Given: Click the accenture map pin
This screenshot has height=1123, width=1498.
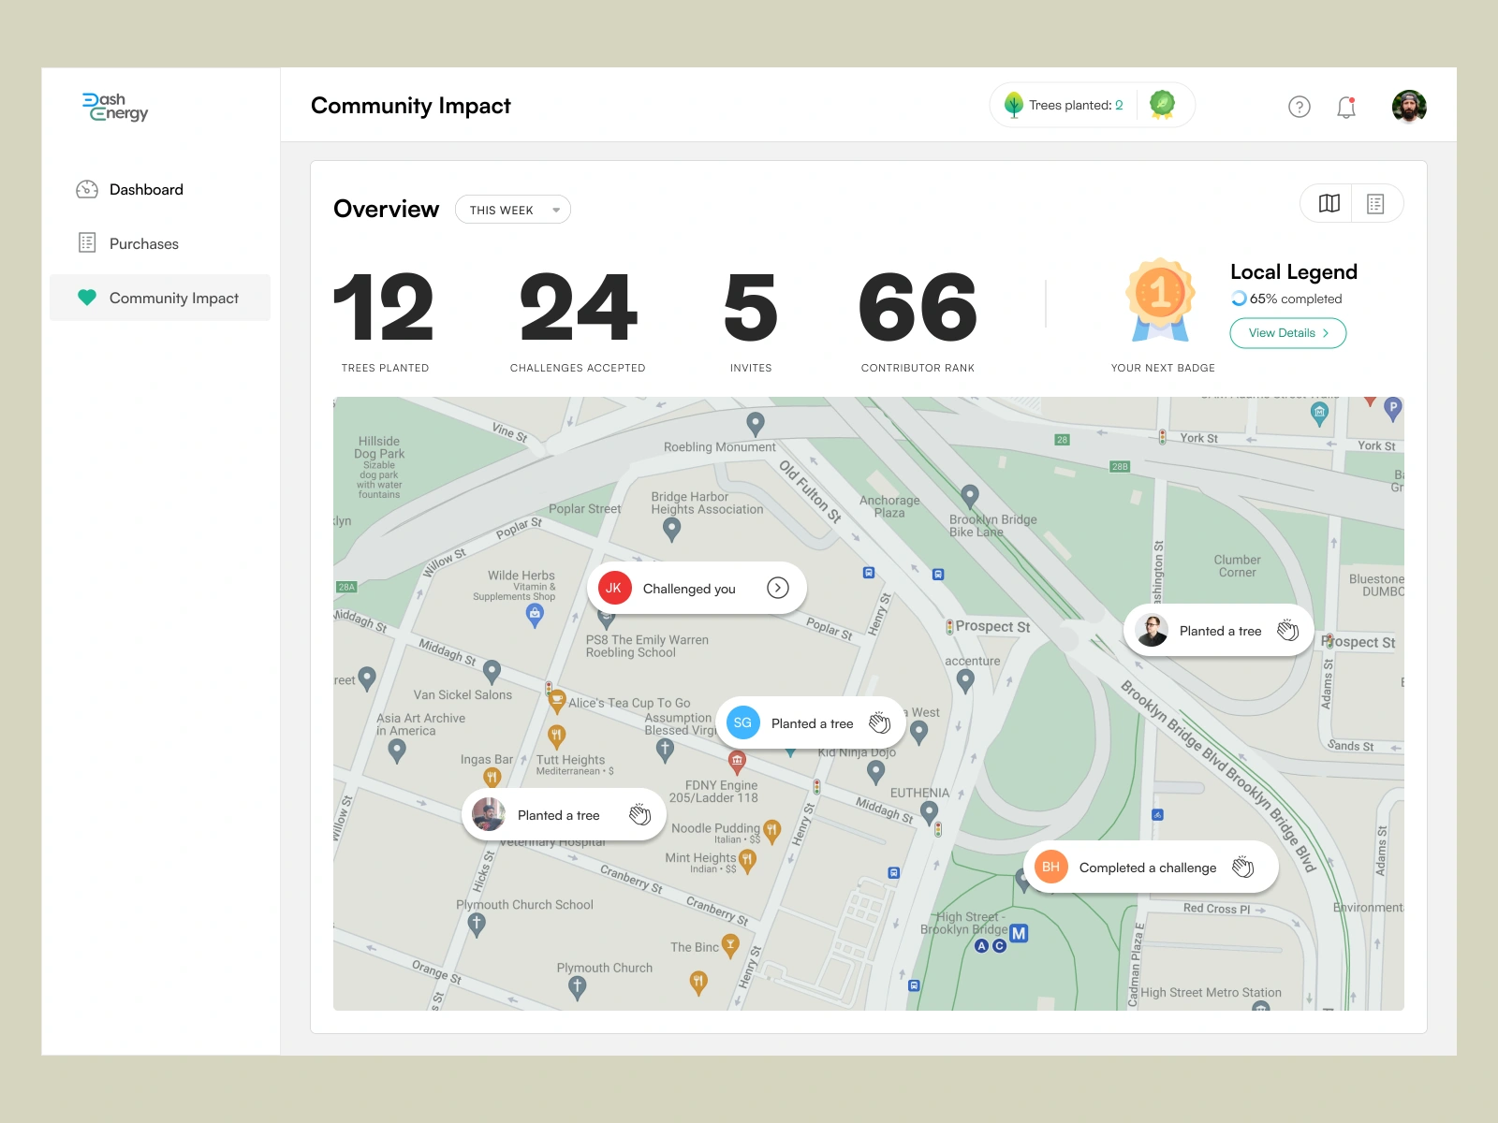Looking at the screenshot, I should [965, 681].
